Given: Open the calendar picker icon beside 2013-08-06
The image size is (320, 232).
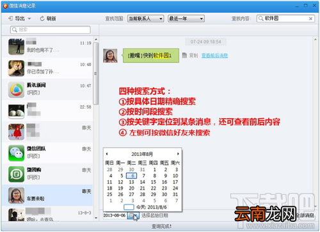Looking at the screenshot, I should tap(133, 215).
